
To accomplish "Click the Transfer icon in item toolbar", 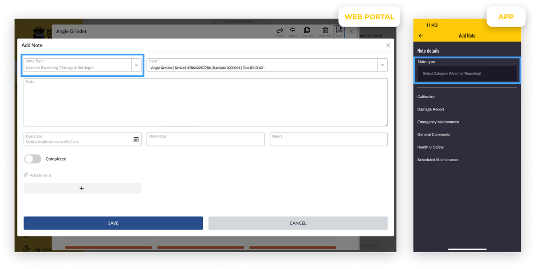I will (x=280, y=31).
